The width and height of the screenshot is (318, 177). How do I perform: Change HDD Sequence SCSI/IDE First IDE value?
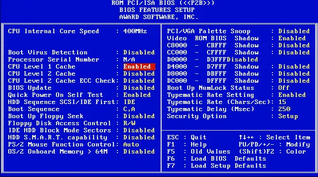pyautogui.click(x=129, y=102)
